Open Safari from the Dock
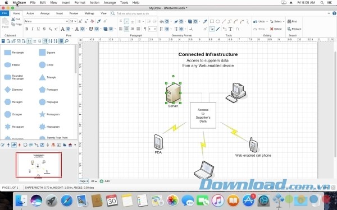This screenshot has width=337, height=210. click(67, 201)
